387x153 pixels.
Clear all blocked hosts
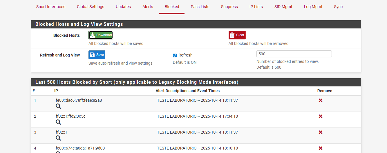click(237, 35)
